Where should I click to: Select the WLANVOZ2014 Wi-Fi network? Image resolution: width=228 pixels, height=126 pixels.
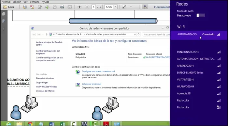199,87
